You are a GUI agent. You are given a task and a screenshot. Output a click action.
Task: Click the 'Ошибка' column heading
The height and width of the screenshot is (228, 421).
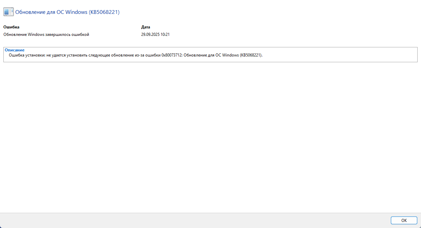click(x=11, y=27)
